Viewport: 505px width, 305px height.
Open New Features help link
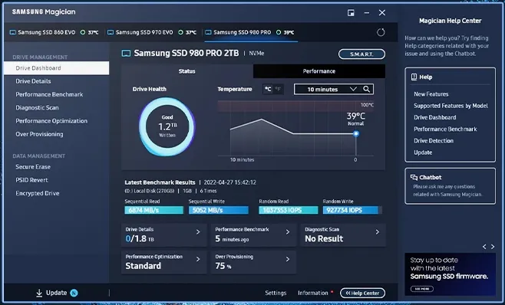[x=431, y=94]
